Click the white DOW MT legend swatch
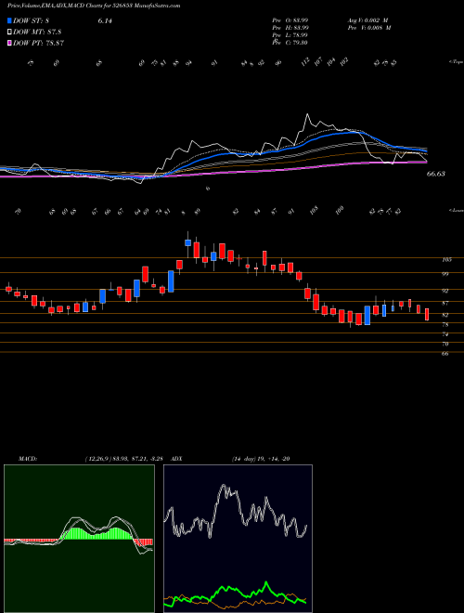This screenshot has width=464, height=613. (x=10, y=32)
